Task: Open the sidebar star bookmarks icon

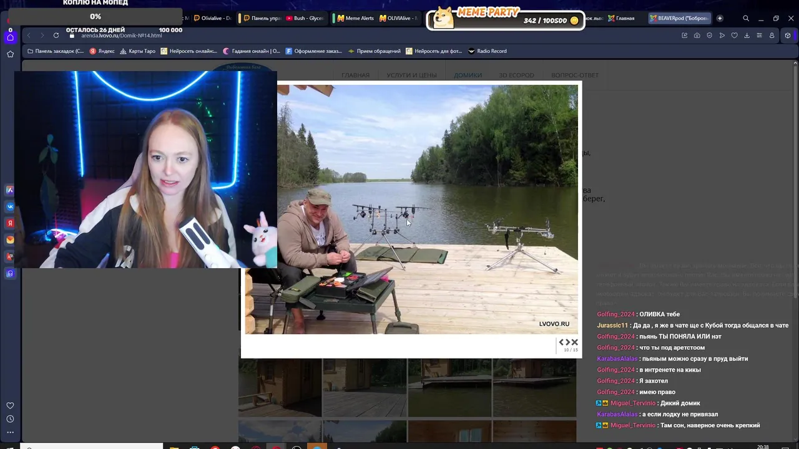Action: (10, 54)
